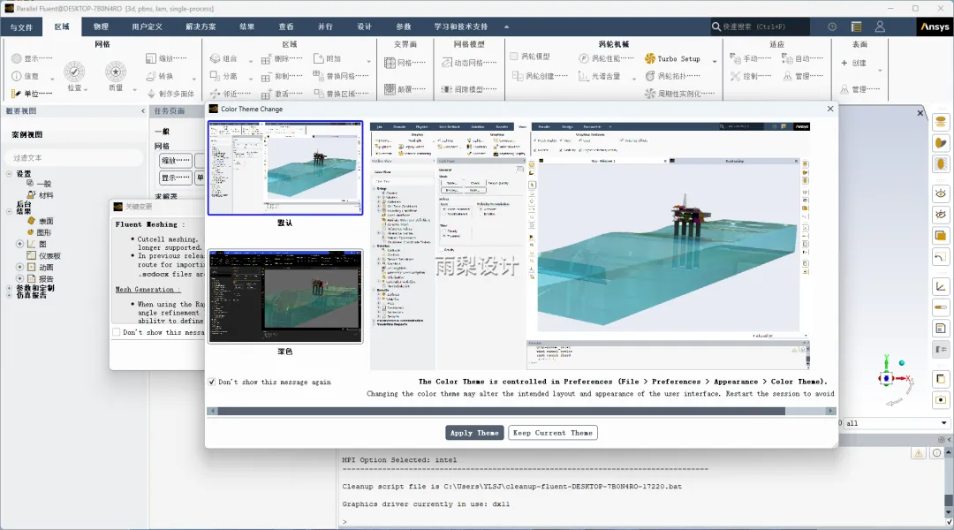Click the console vertical scrollbar thumb
This screenshot has width=954, height=530.
[949, 500]
